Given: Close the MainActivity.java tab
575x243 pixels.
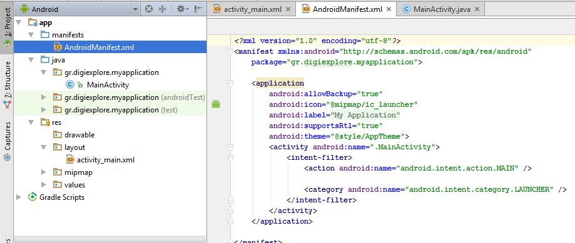Looking at the screenshot, I should point(477,9).
